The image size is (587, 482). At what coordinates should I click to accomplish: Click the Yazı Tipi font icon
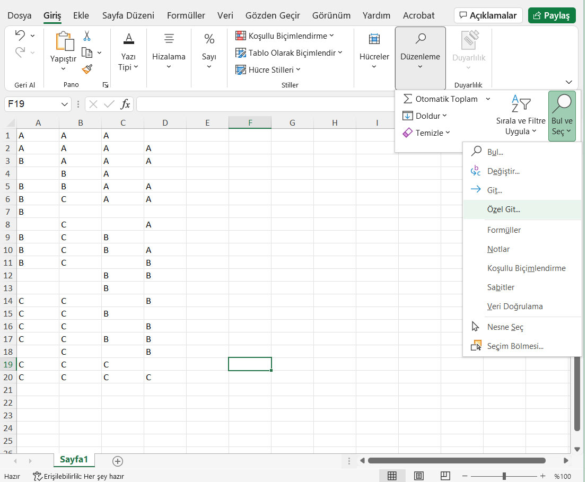click(x=128, y=39)
